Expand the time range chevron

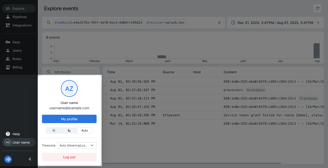pos(318,23)
